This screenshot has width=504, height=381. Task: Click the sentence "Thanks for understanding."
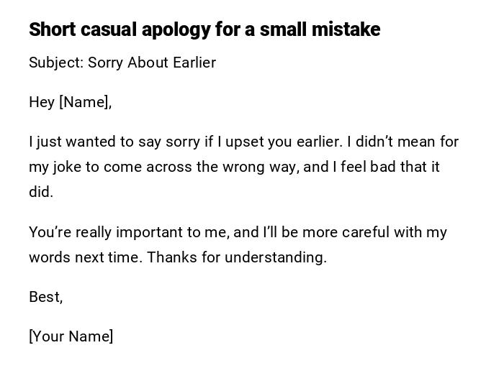point(237,257)
